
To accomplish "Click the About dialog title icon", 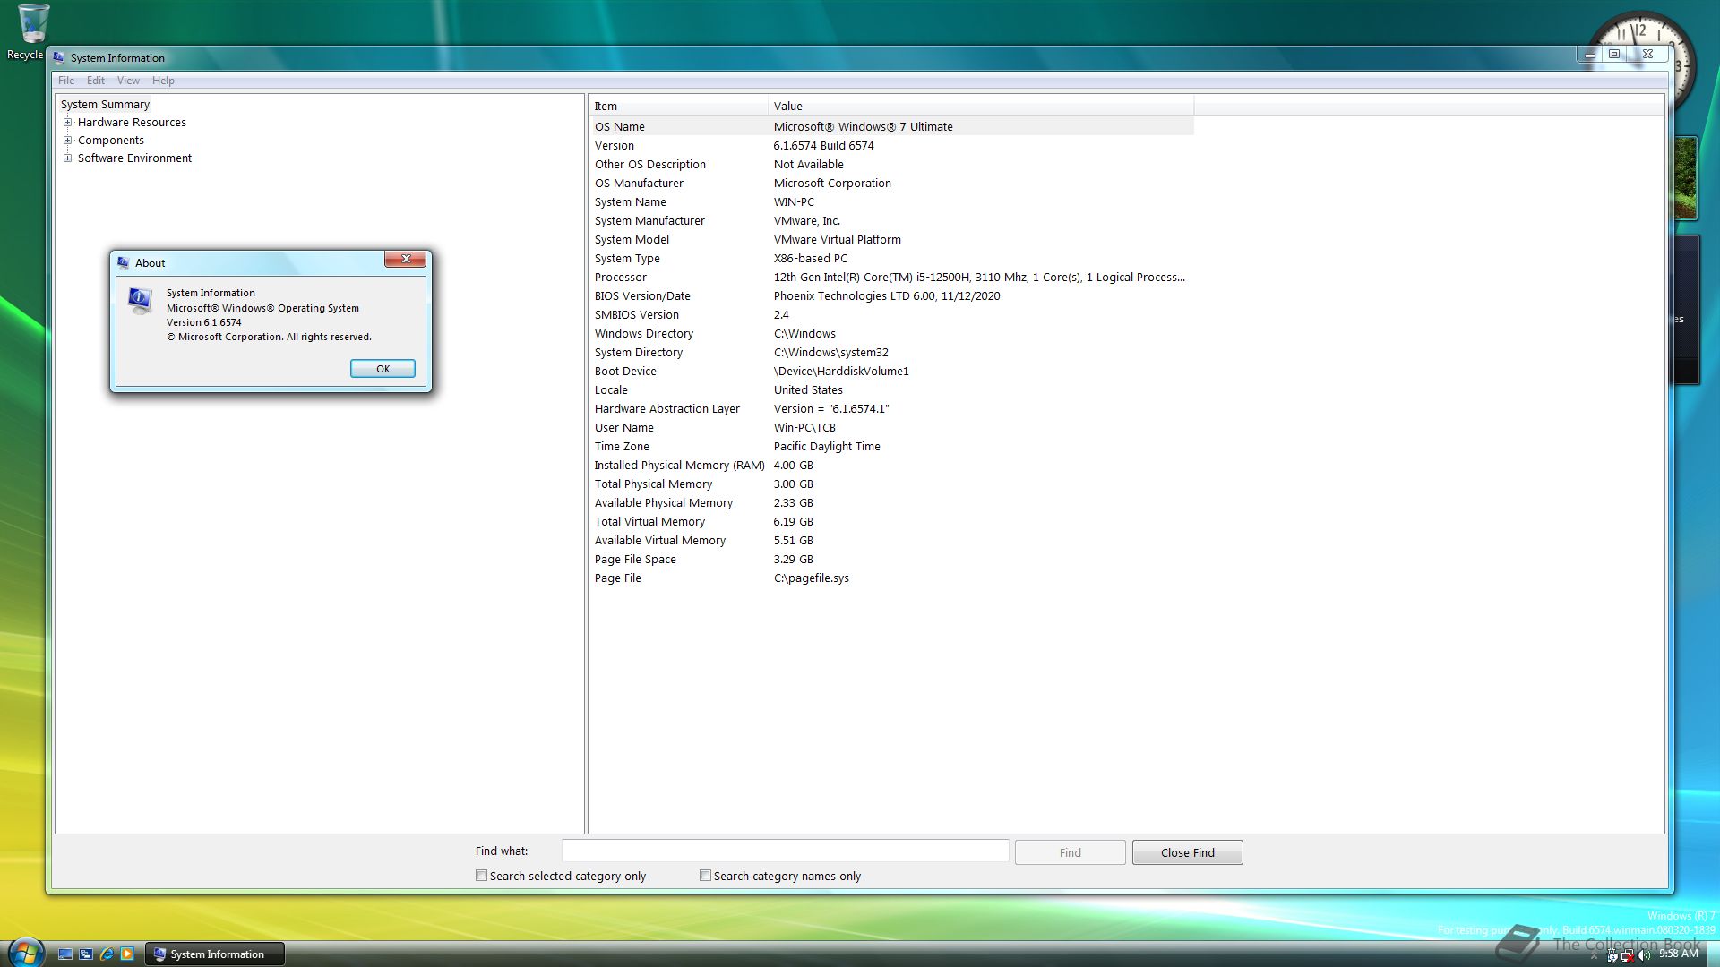I will pyautogui.click(x=124, y=263).
